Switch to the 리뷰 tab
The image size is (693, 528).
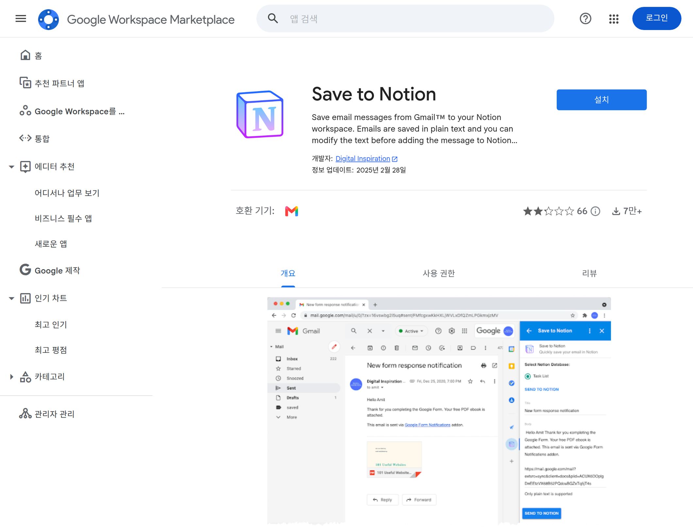589,273
